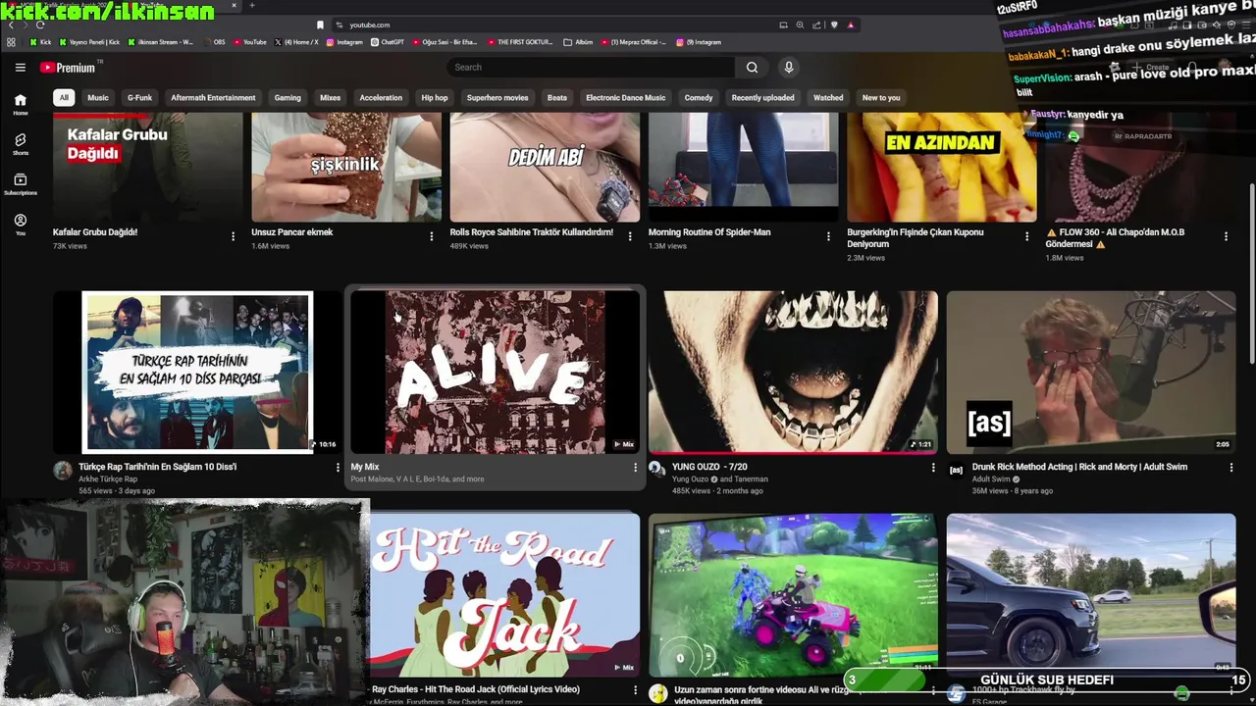This screenshot has height=706, width=1256.
Task: Go back in the browser
Action: (x=11, y=25)
